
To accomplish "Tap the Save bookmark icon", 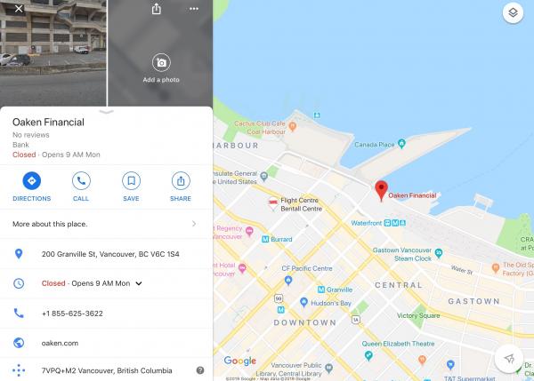I will [x=131, y=181].
